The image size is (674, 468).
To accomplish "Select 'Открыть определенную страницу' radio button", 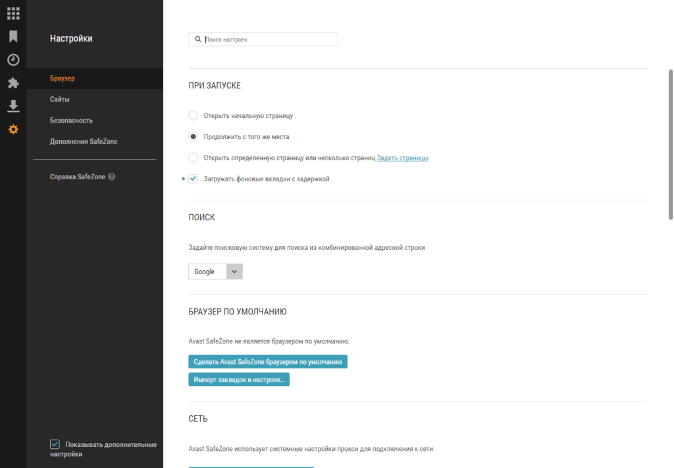I will tap(194, 158).
